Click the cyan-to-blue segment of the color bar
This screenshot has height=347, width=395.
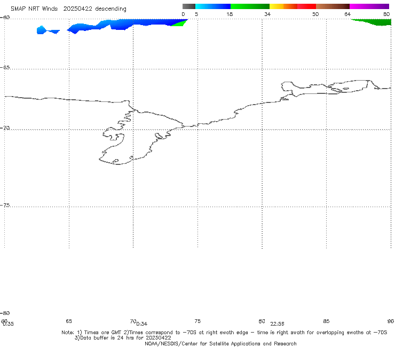pos(212,6)
